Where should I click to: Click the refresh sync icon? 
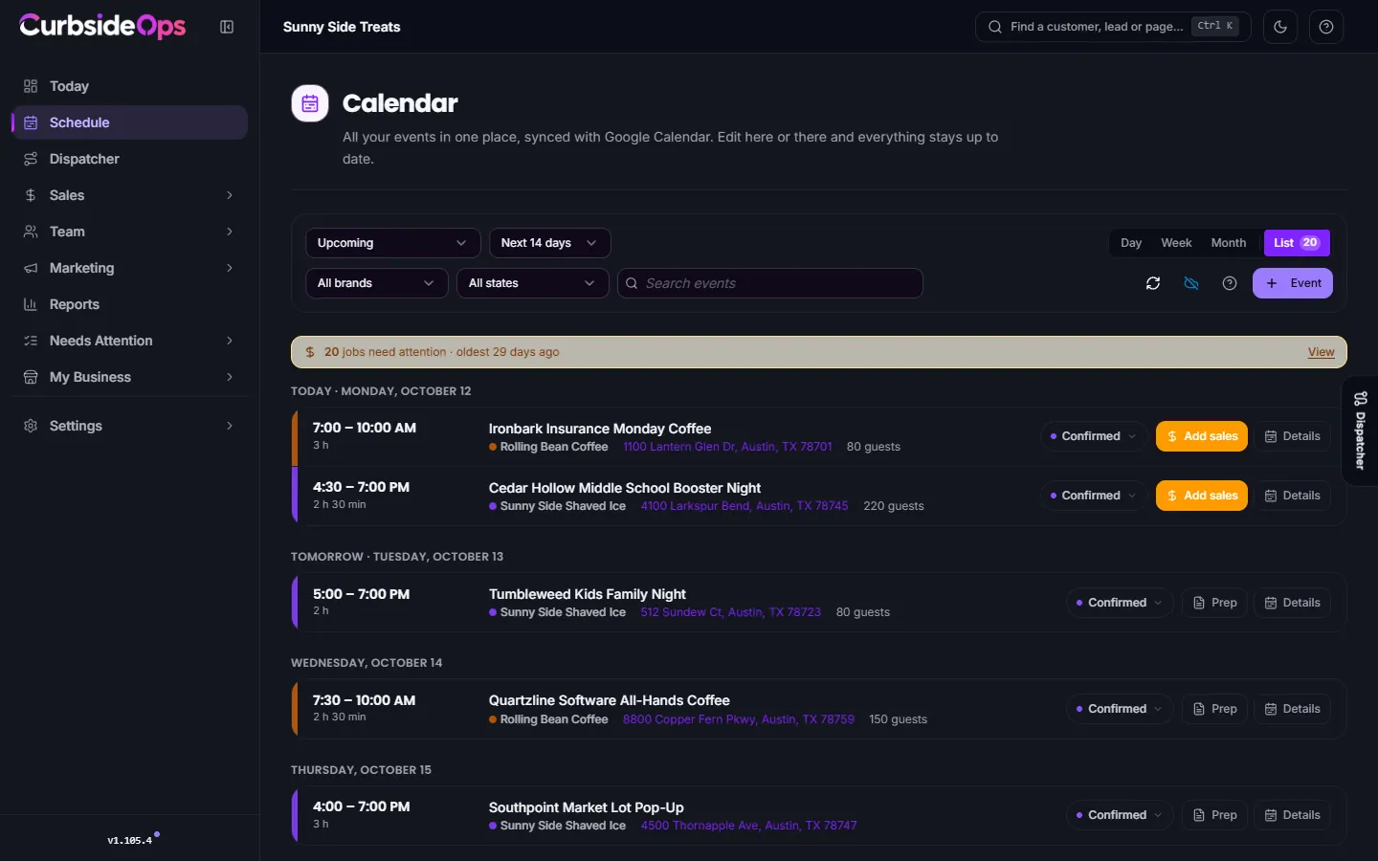(1153, 283)
